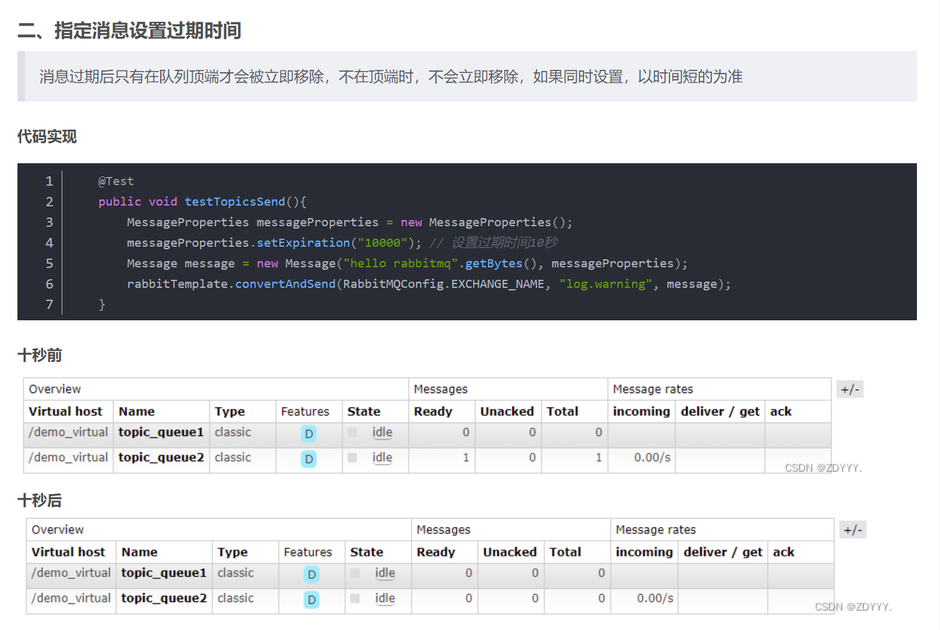This screenshot has width=940, height=630.
Task: Click the testTopicsSend method name in the code
Action: coord(234,202)
